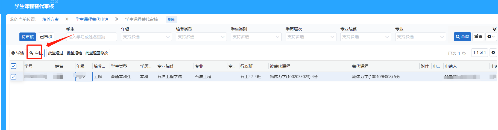
Task: Click the 查询 search button
Action: tap(462, 37)
